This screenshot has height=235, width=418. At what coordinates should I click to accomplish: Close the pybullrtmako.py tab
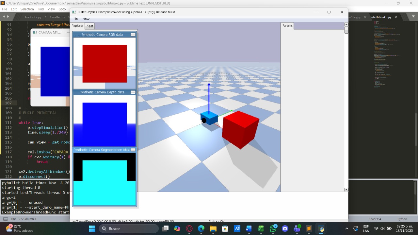395,17
